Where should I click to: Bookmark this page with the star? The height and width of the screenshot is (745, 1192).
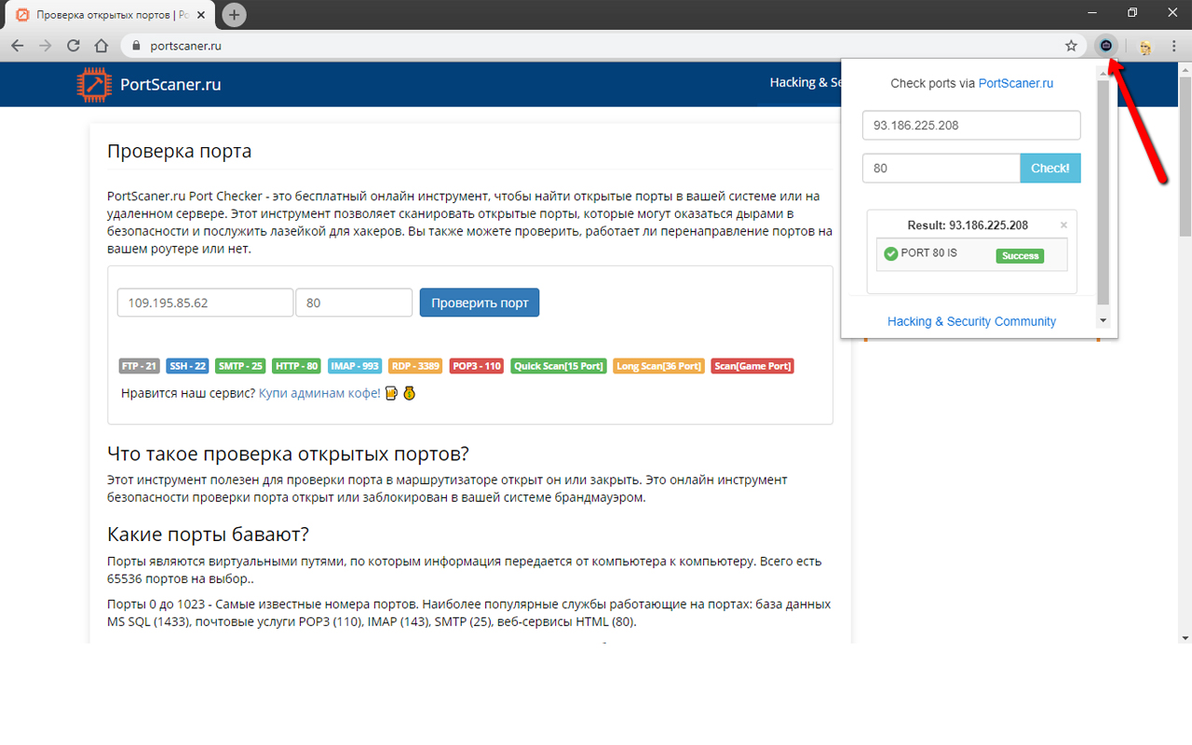(1071, 46)
